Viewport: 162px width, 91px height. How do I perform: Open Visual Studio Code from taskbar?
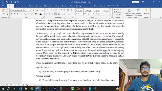point(20,88)
